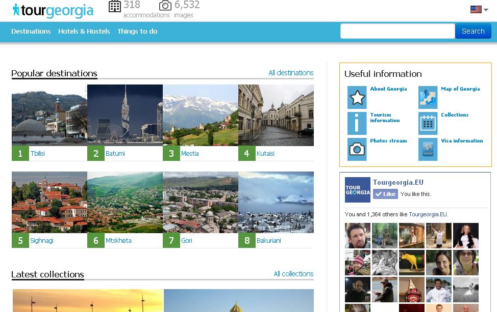Open the Tbilisi destination photo
The height and width of the screenshot is (312, 497).
point(49,115)
